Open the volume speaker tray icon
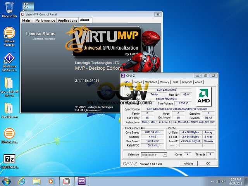248x186 pixels. point(223,181)
